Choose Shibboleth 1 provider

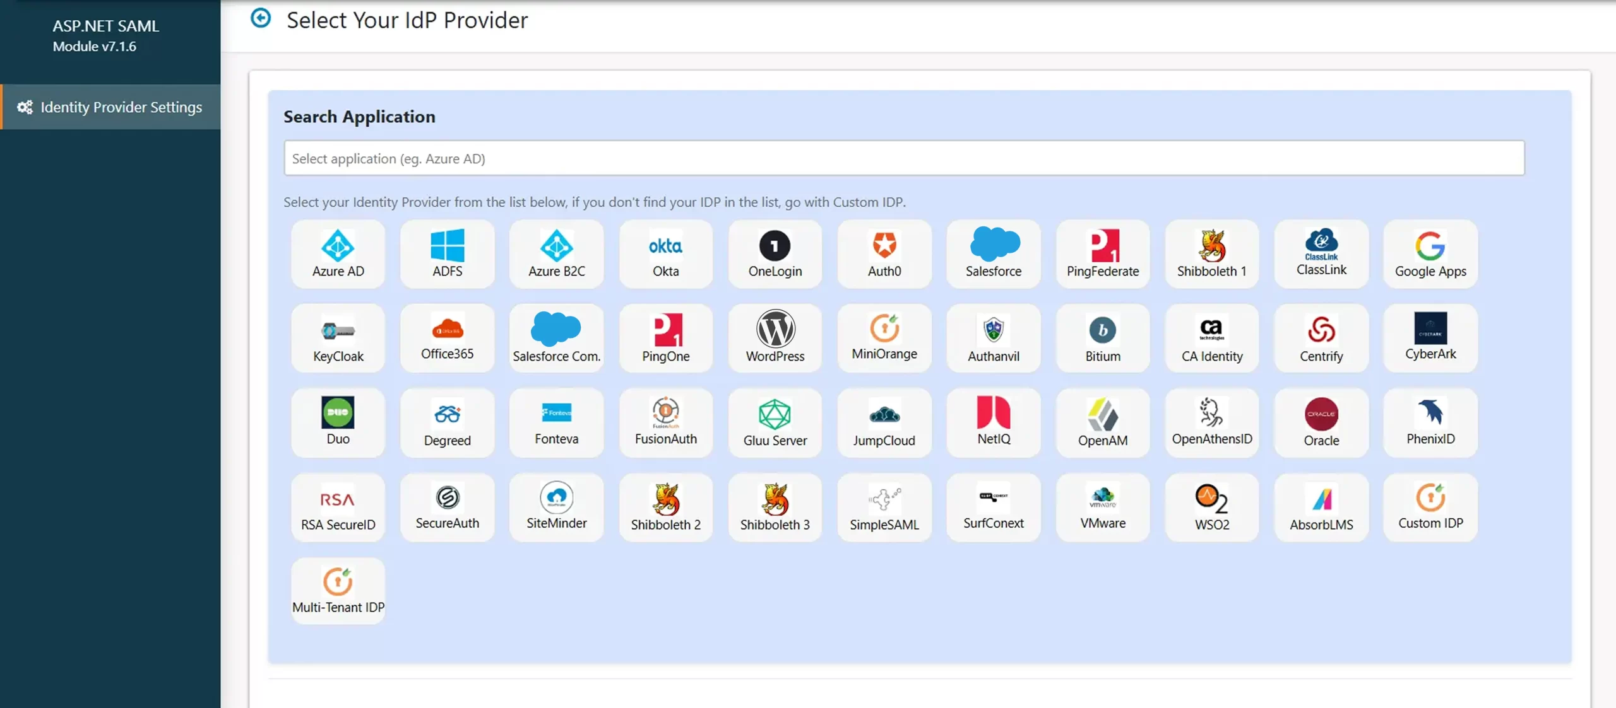pyautogui.click(x=1211, y=254)
